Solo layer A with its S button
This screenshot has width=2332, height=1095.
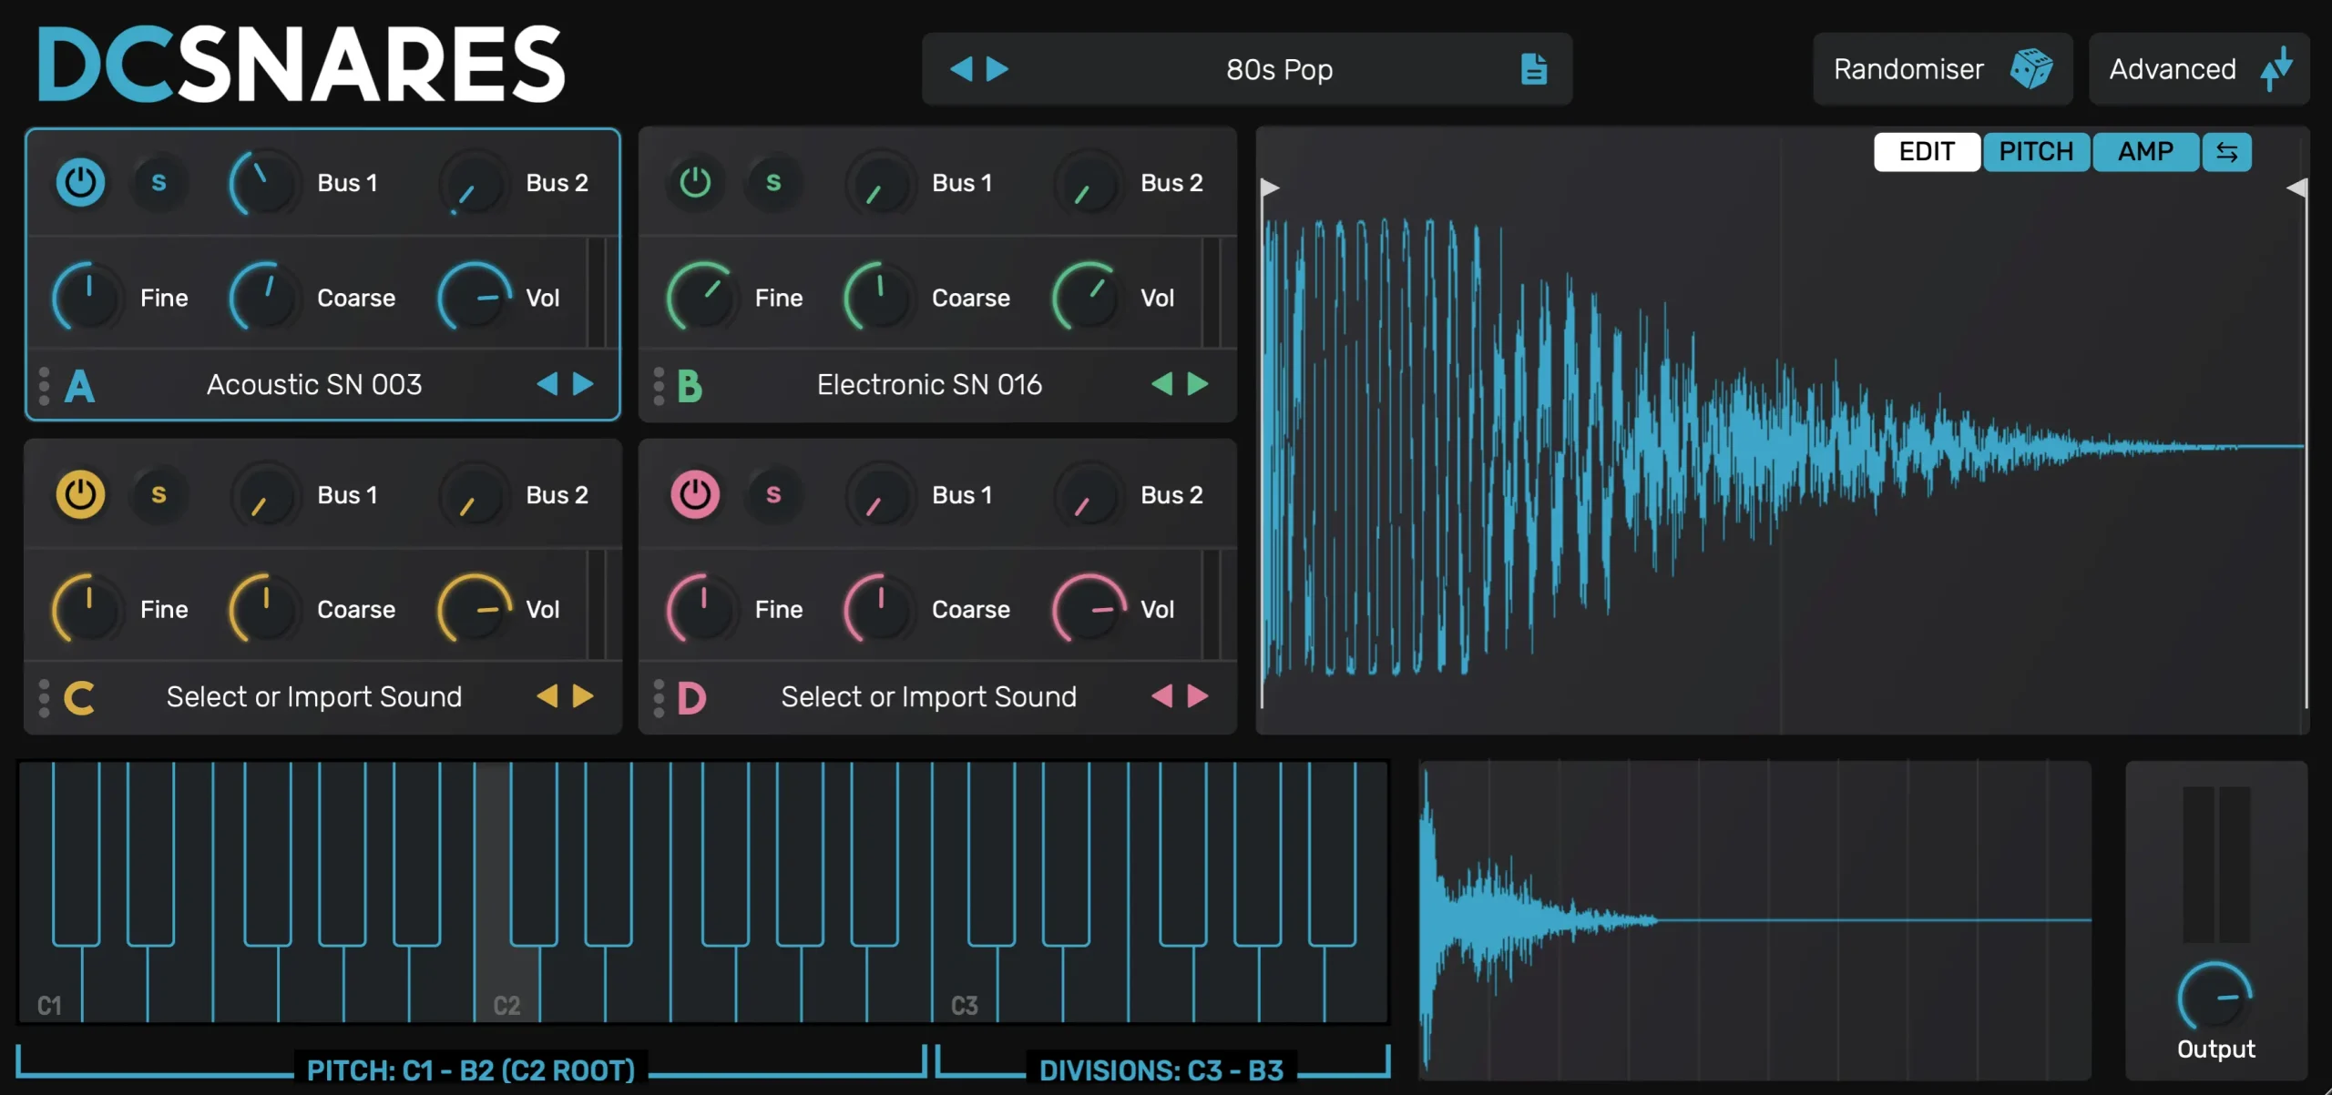(x=159, y=183)
